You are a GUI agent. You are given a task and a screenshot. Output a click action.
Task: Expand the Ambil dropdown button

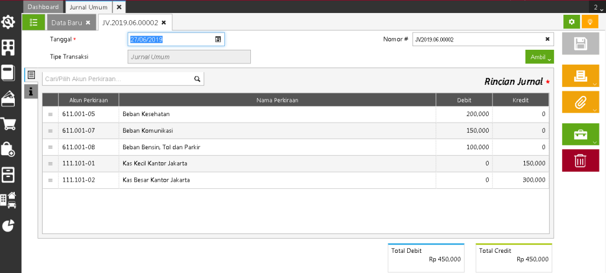point(539,57)
